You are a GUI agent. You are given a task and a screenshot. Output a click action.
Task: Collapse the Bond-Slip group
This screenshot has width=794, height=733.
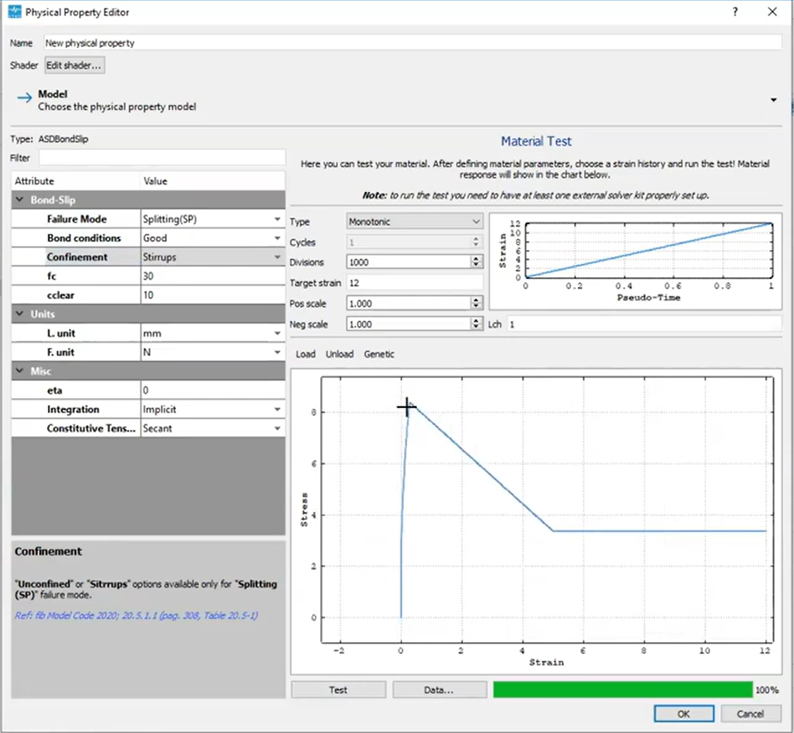20,200
